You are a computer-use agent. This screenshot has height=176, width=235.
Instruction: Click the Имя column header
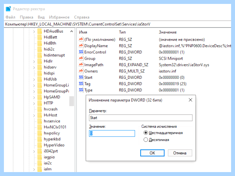pyautogui.click(x=83, y=32)
